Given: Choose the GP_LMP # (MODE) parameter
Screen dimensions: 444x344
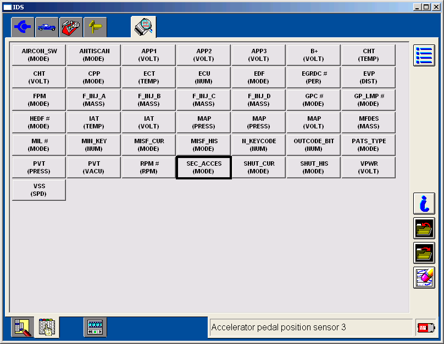Looking at the screenshot, I should [369, 100].
